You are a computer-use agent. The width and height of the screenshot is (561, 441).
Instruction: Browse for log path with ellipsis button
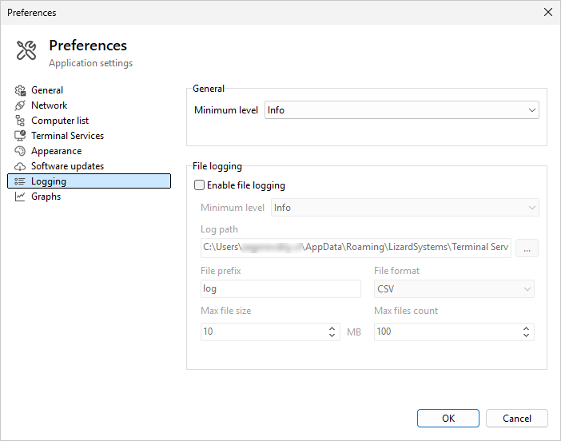527,248
